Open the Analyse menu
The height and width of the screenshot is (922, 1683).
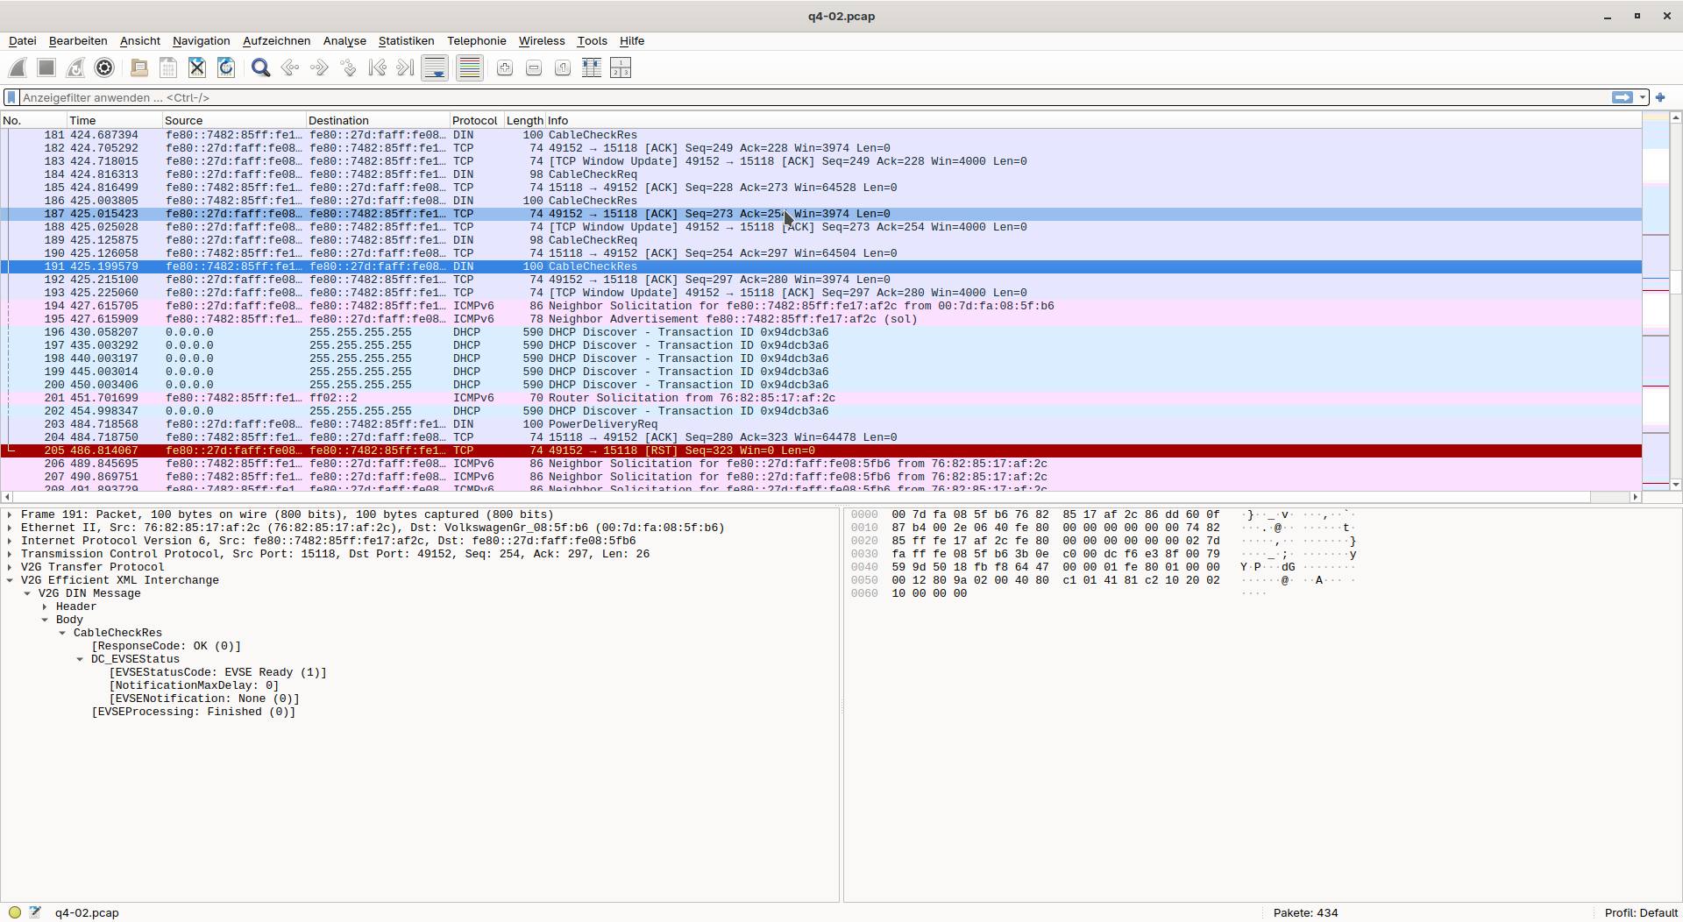click(344, 41)
